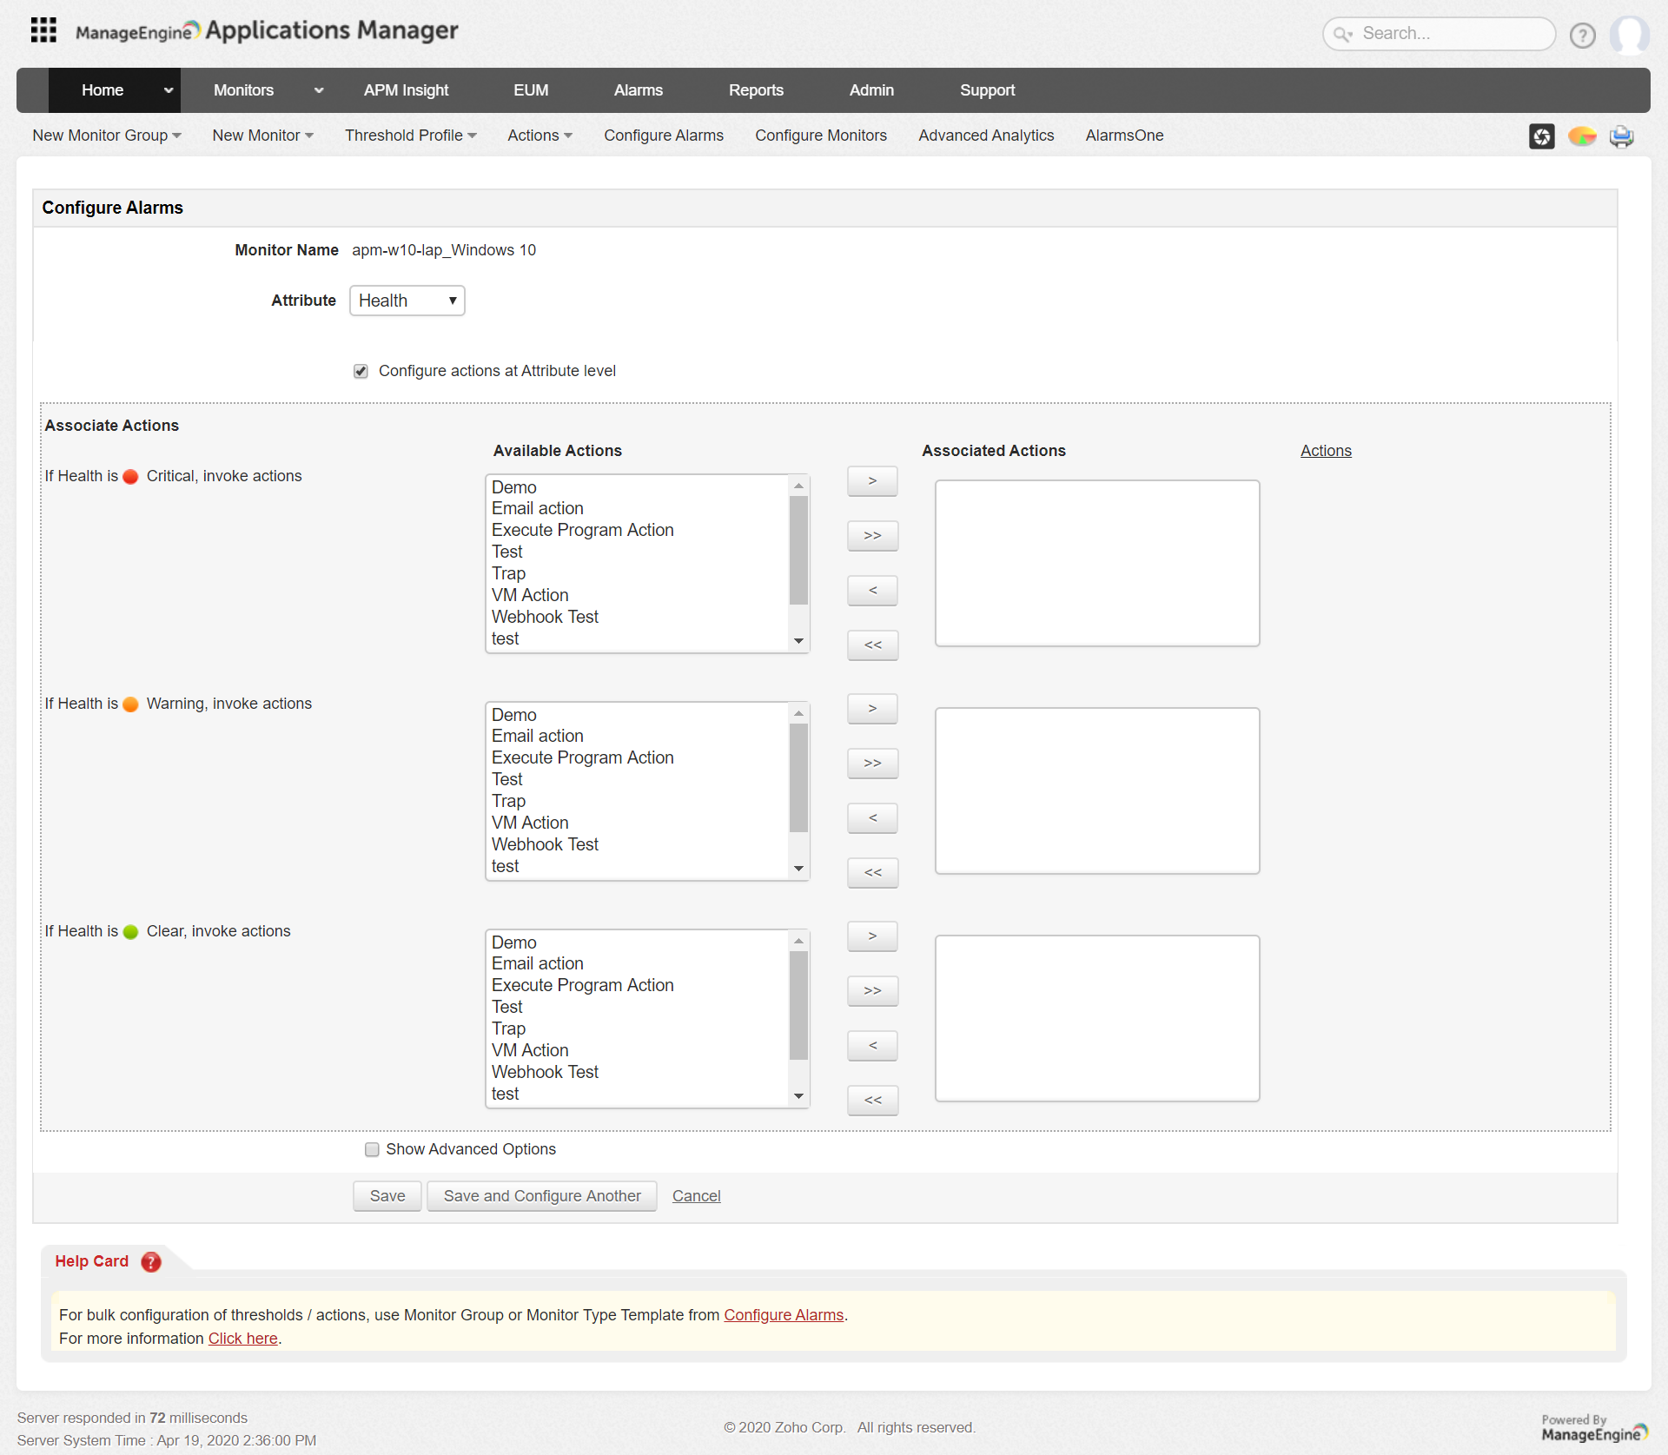Select Webhook Test in Clear actions list

(545, 1072)
